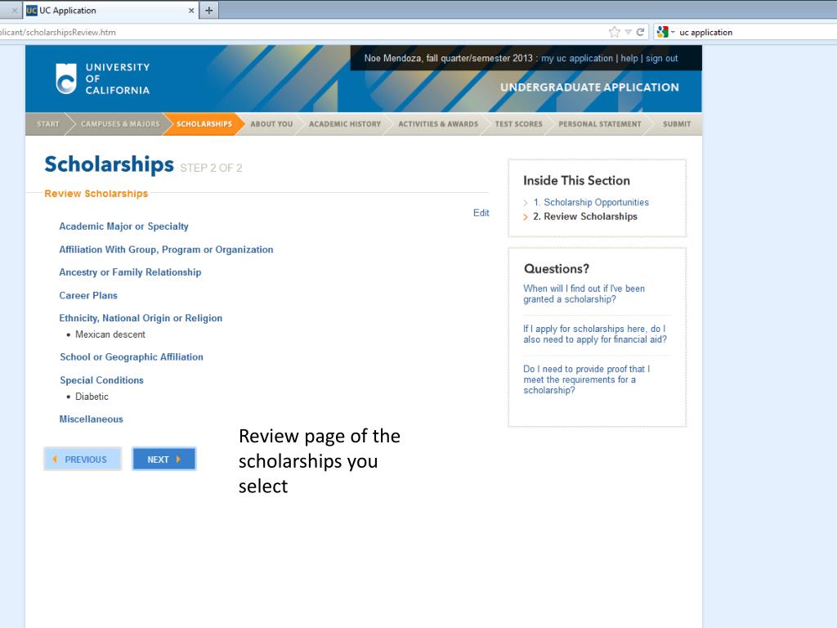Open new browser tab with plus button

click(x=208, y=10)
